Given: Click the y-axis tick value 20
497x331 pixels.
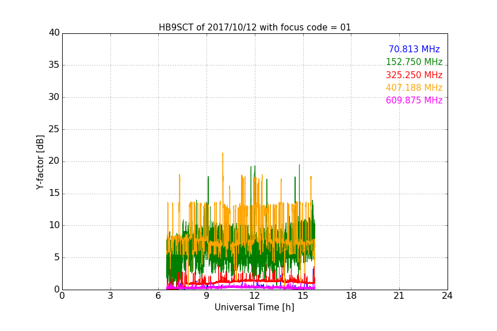Looking at the screenshot, I should tap(54, 161).
